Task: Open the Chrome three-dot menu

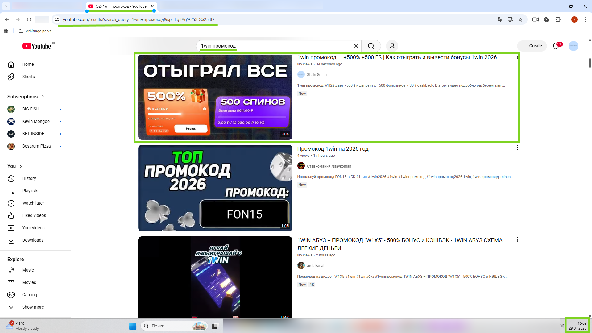Action: coord(585,19)
